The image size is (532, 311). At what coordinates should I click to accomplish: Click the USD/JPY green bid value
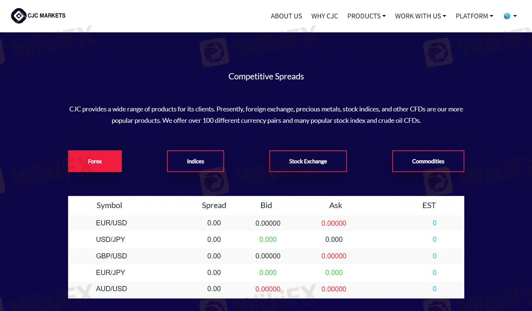[x=268, y=239]
